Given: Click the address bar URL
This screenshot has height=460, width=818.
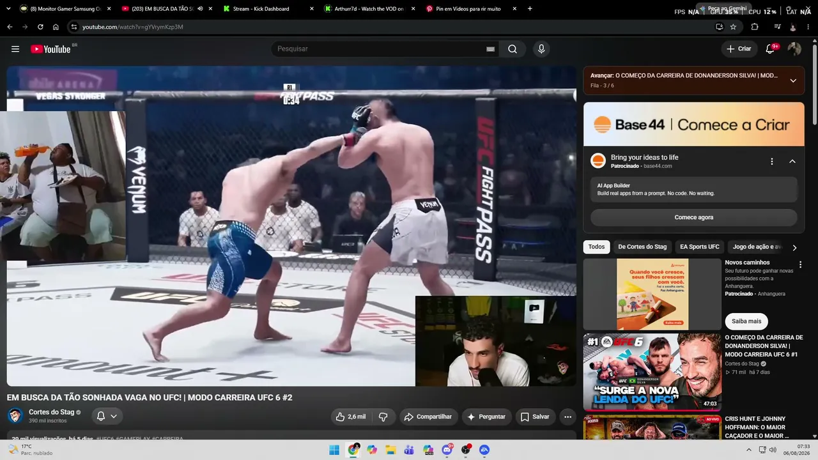Looking at the screenshot, I should click(133, 27).
